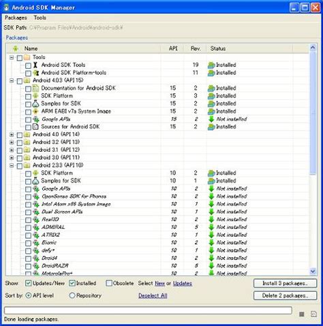Click the flask icon for API 10 Samples

35,181
